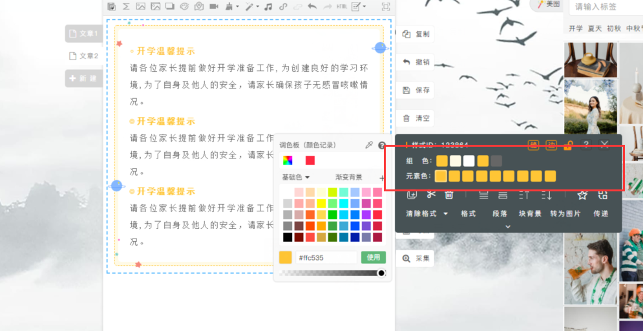
Task: Click the multi-image insert icon
Action: (x=156, y=6)
